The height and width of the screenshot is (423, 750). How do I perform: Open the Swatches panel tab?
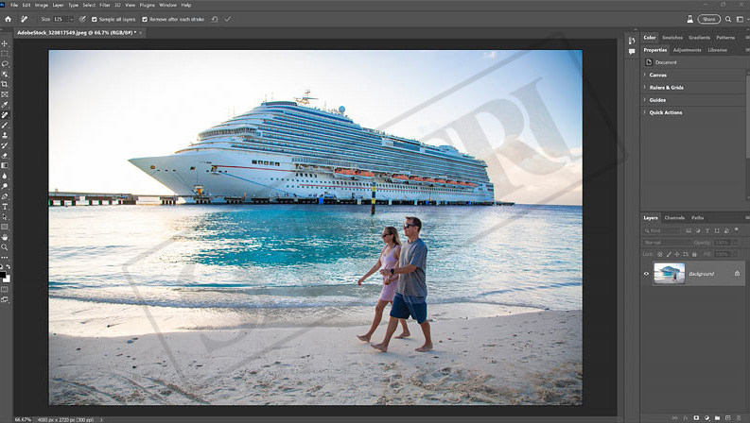click(672, 38)
